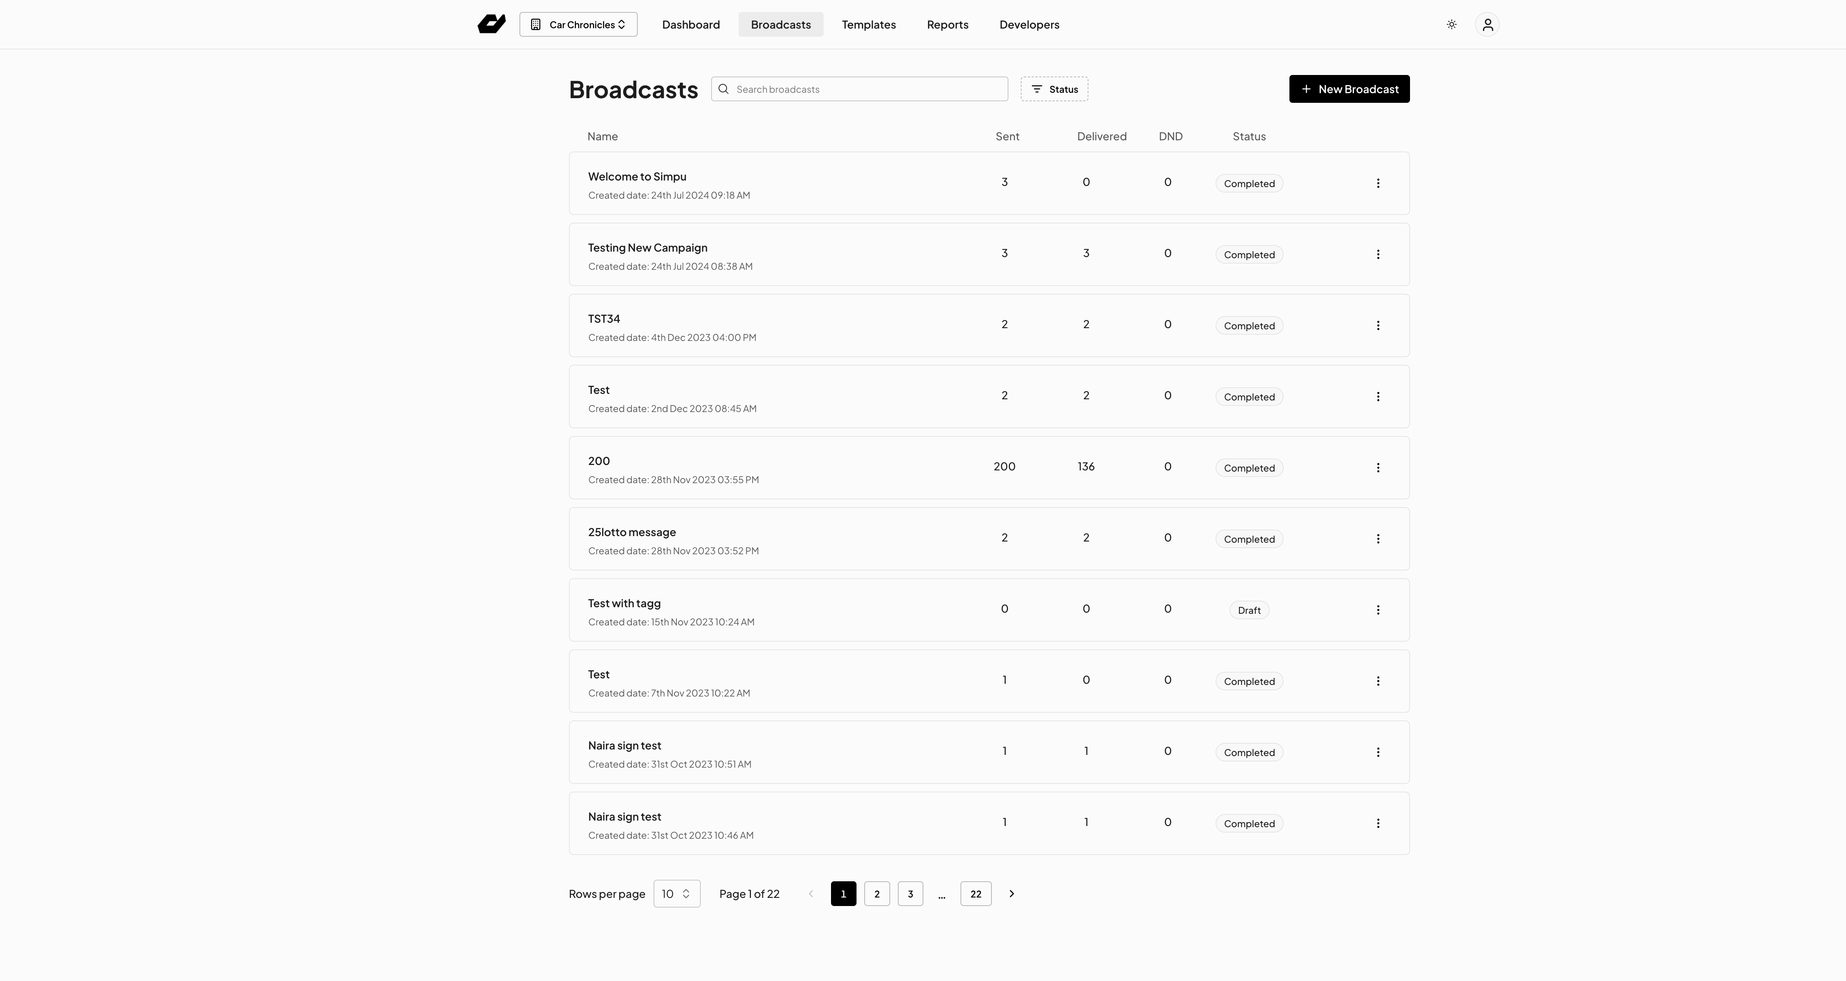The image size is (1846, 981).
Task: Focus the Search broadcasts field
Action: 859,89
